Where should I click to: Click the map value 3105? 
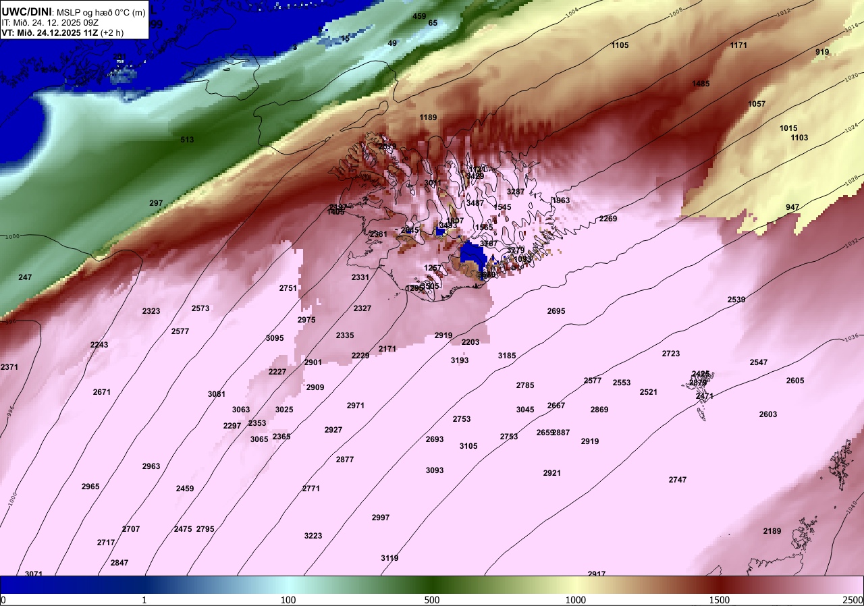[468, 446]
